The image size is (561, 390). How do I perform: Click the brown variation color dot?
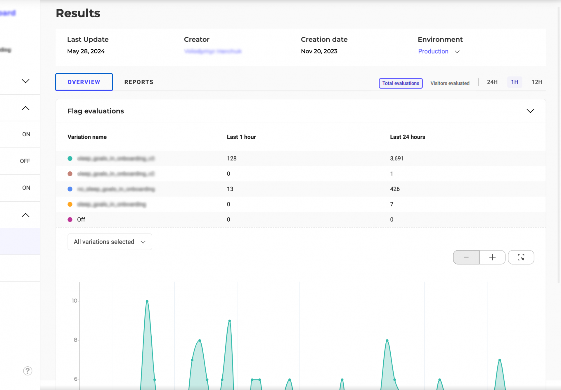pyautogui.click(x=70, y=174)
